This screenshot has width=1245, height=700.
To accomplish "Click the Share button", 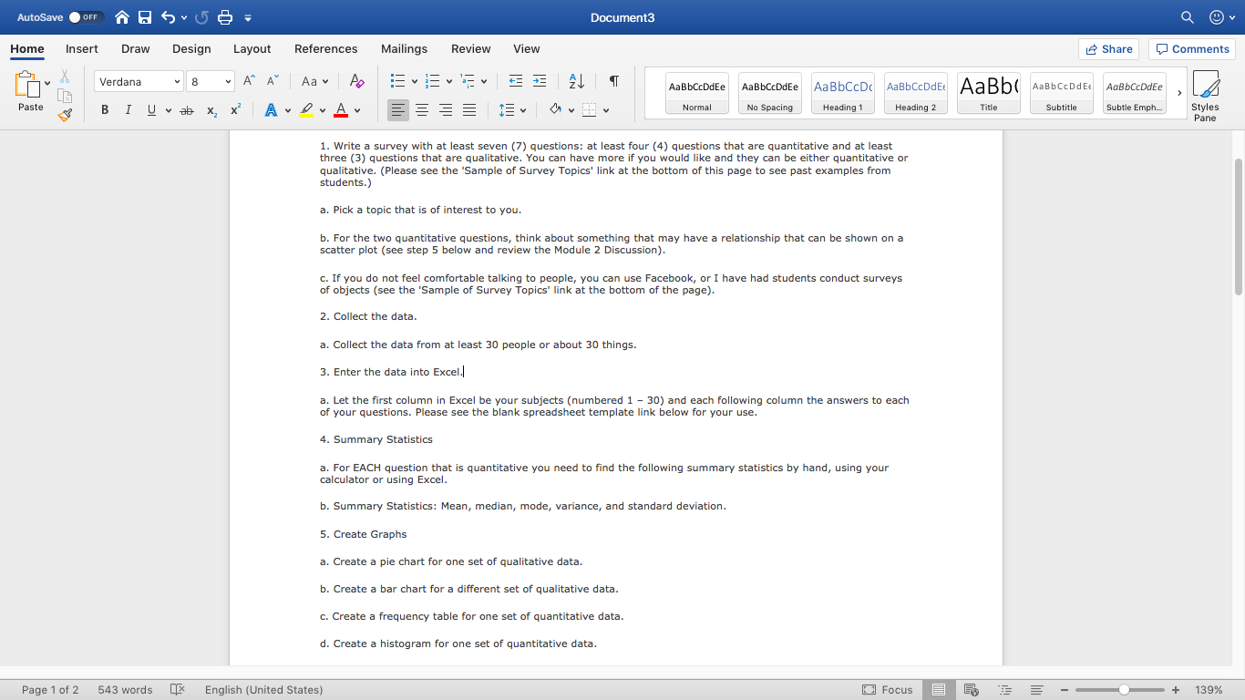I will (1108, 49).
